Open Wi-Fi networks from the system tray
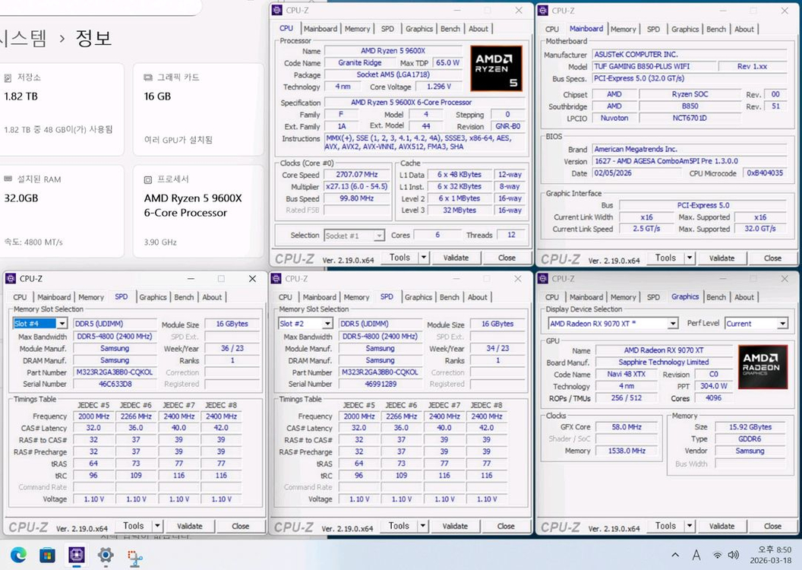Viewport: 802px width, 570px height. click(x=717, y=556)
